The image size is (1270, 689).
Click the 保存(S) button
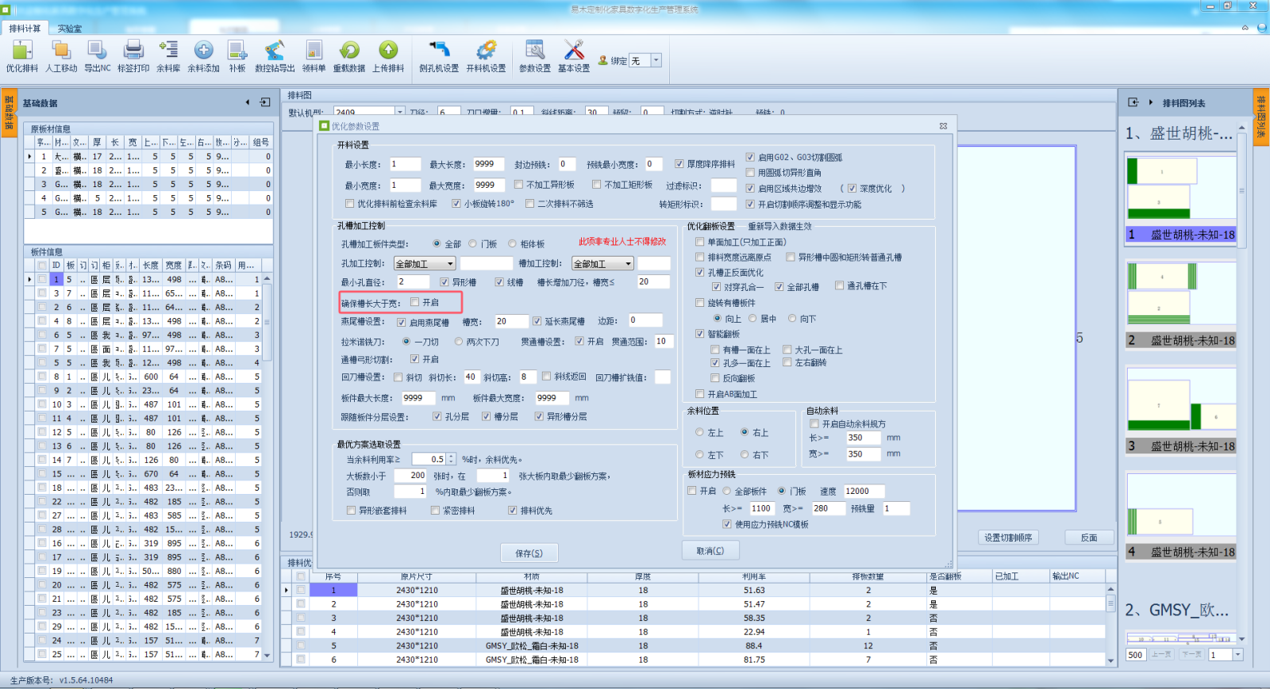tap(529, 553)
